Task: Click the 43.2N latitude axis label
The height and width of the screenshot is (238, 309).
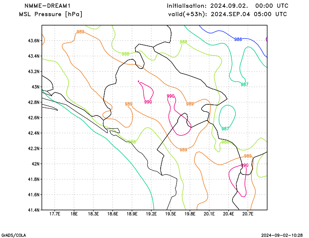Action: (34, 72)
